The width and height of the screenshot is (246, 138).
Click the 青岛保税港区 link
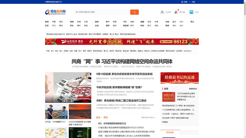coord(98,51)
